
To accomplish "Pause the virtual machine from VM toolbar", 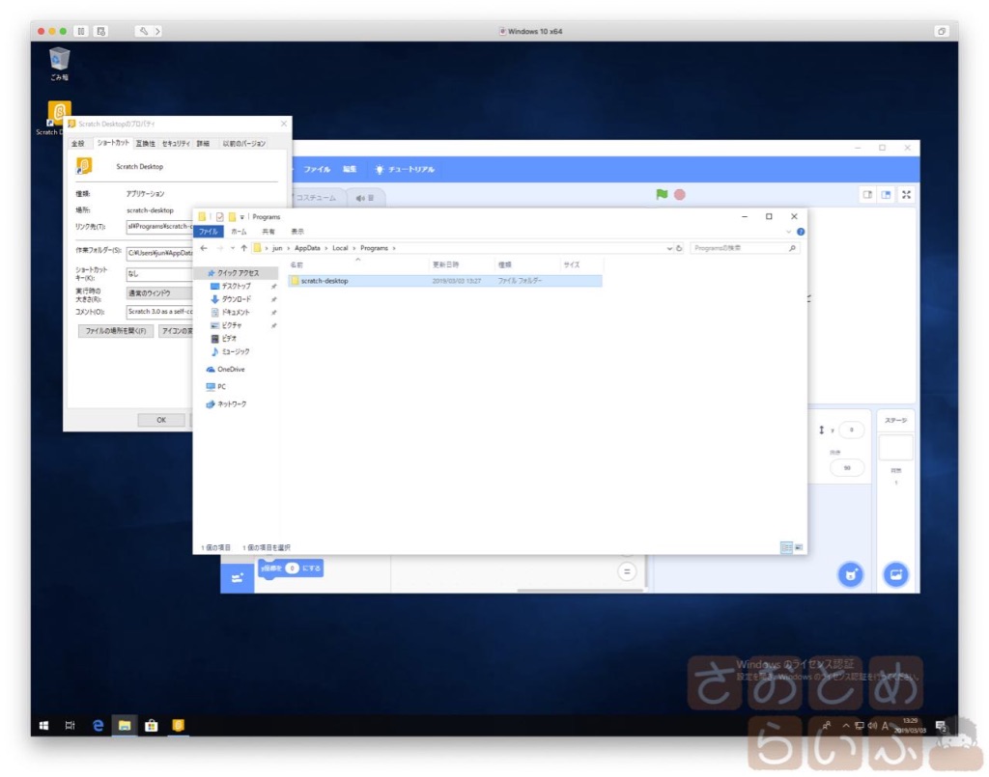I will [81, 31].
